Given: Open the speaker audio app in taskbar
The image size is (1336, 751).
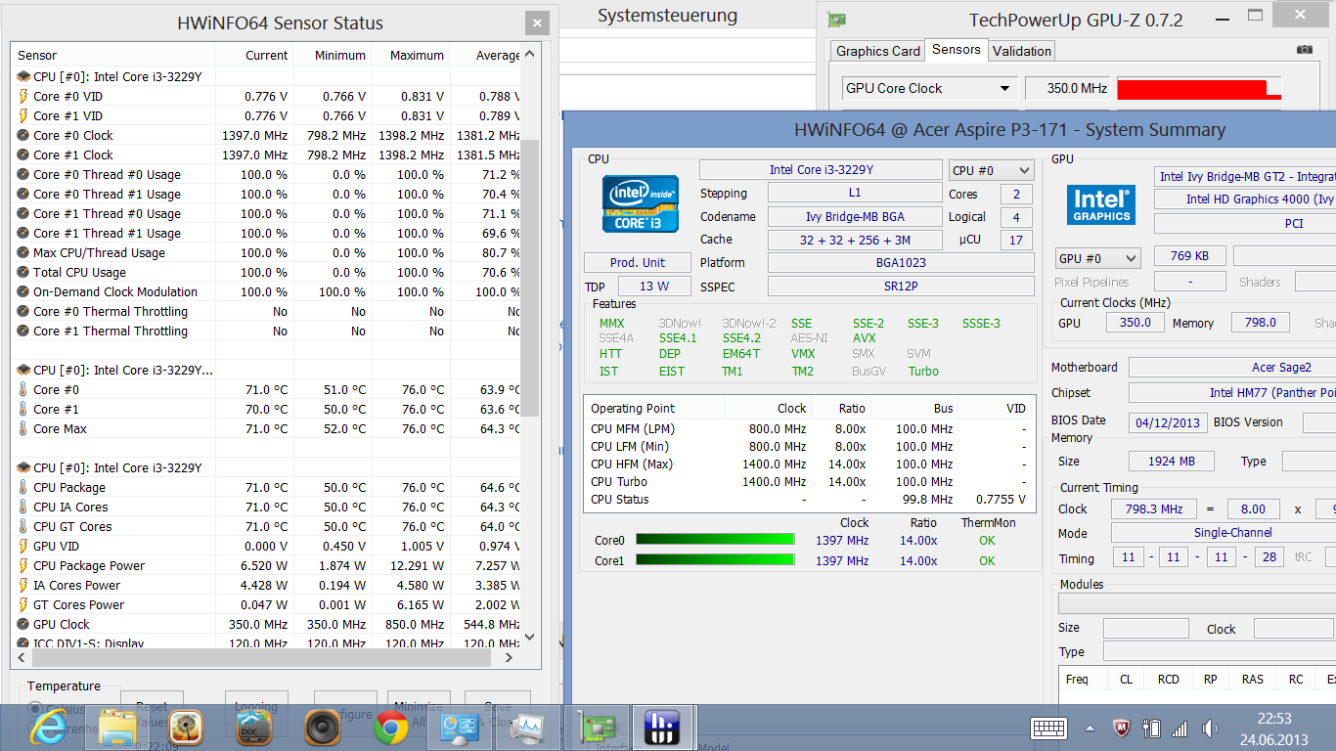Looking at the screenshot, I should 322,727.
